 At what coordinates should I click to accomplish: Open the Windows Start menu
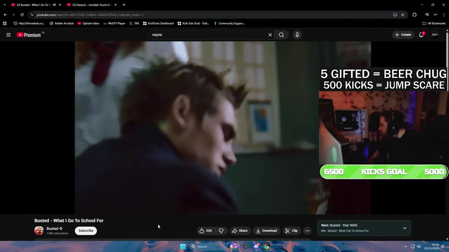[x=183, y=246]
